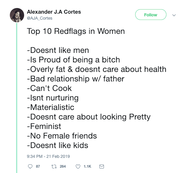The height and width of the screenshot is (173, 184).
Task: Click the "-Doesnt like men" line
Action: click(x=58, y=50)
